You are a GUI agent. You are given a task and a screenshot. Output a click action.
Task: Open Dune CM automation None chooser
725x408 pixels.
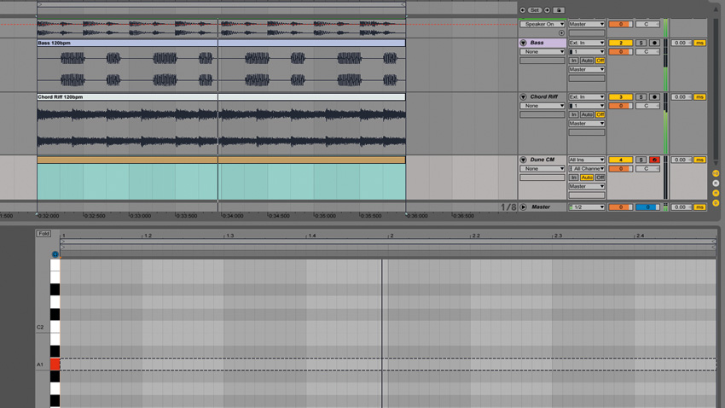(x=542, y=169)
